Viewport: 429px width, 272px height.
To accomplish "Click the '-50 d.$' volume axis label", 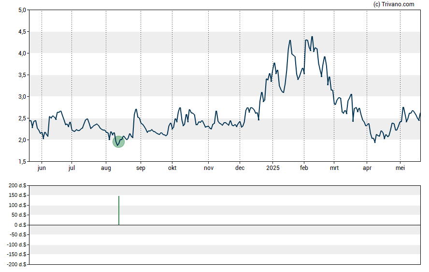I will click(x=18, y=234).
